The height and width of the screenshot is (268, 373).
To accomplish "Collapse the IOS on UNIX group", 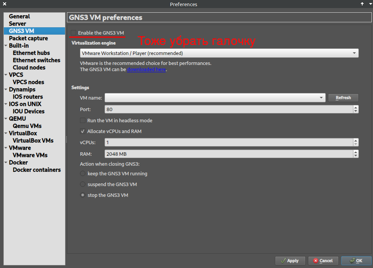I will pos(6,104).
